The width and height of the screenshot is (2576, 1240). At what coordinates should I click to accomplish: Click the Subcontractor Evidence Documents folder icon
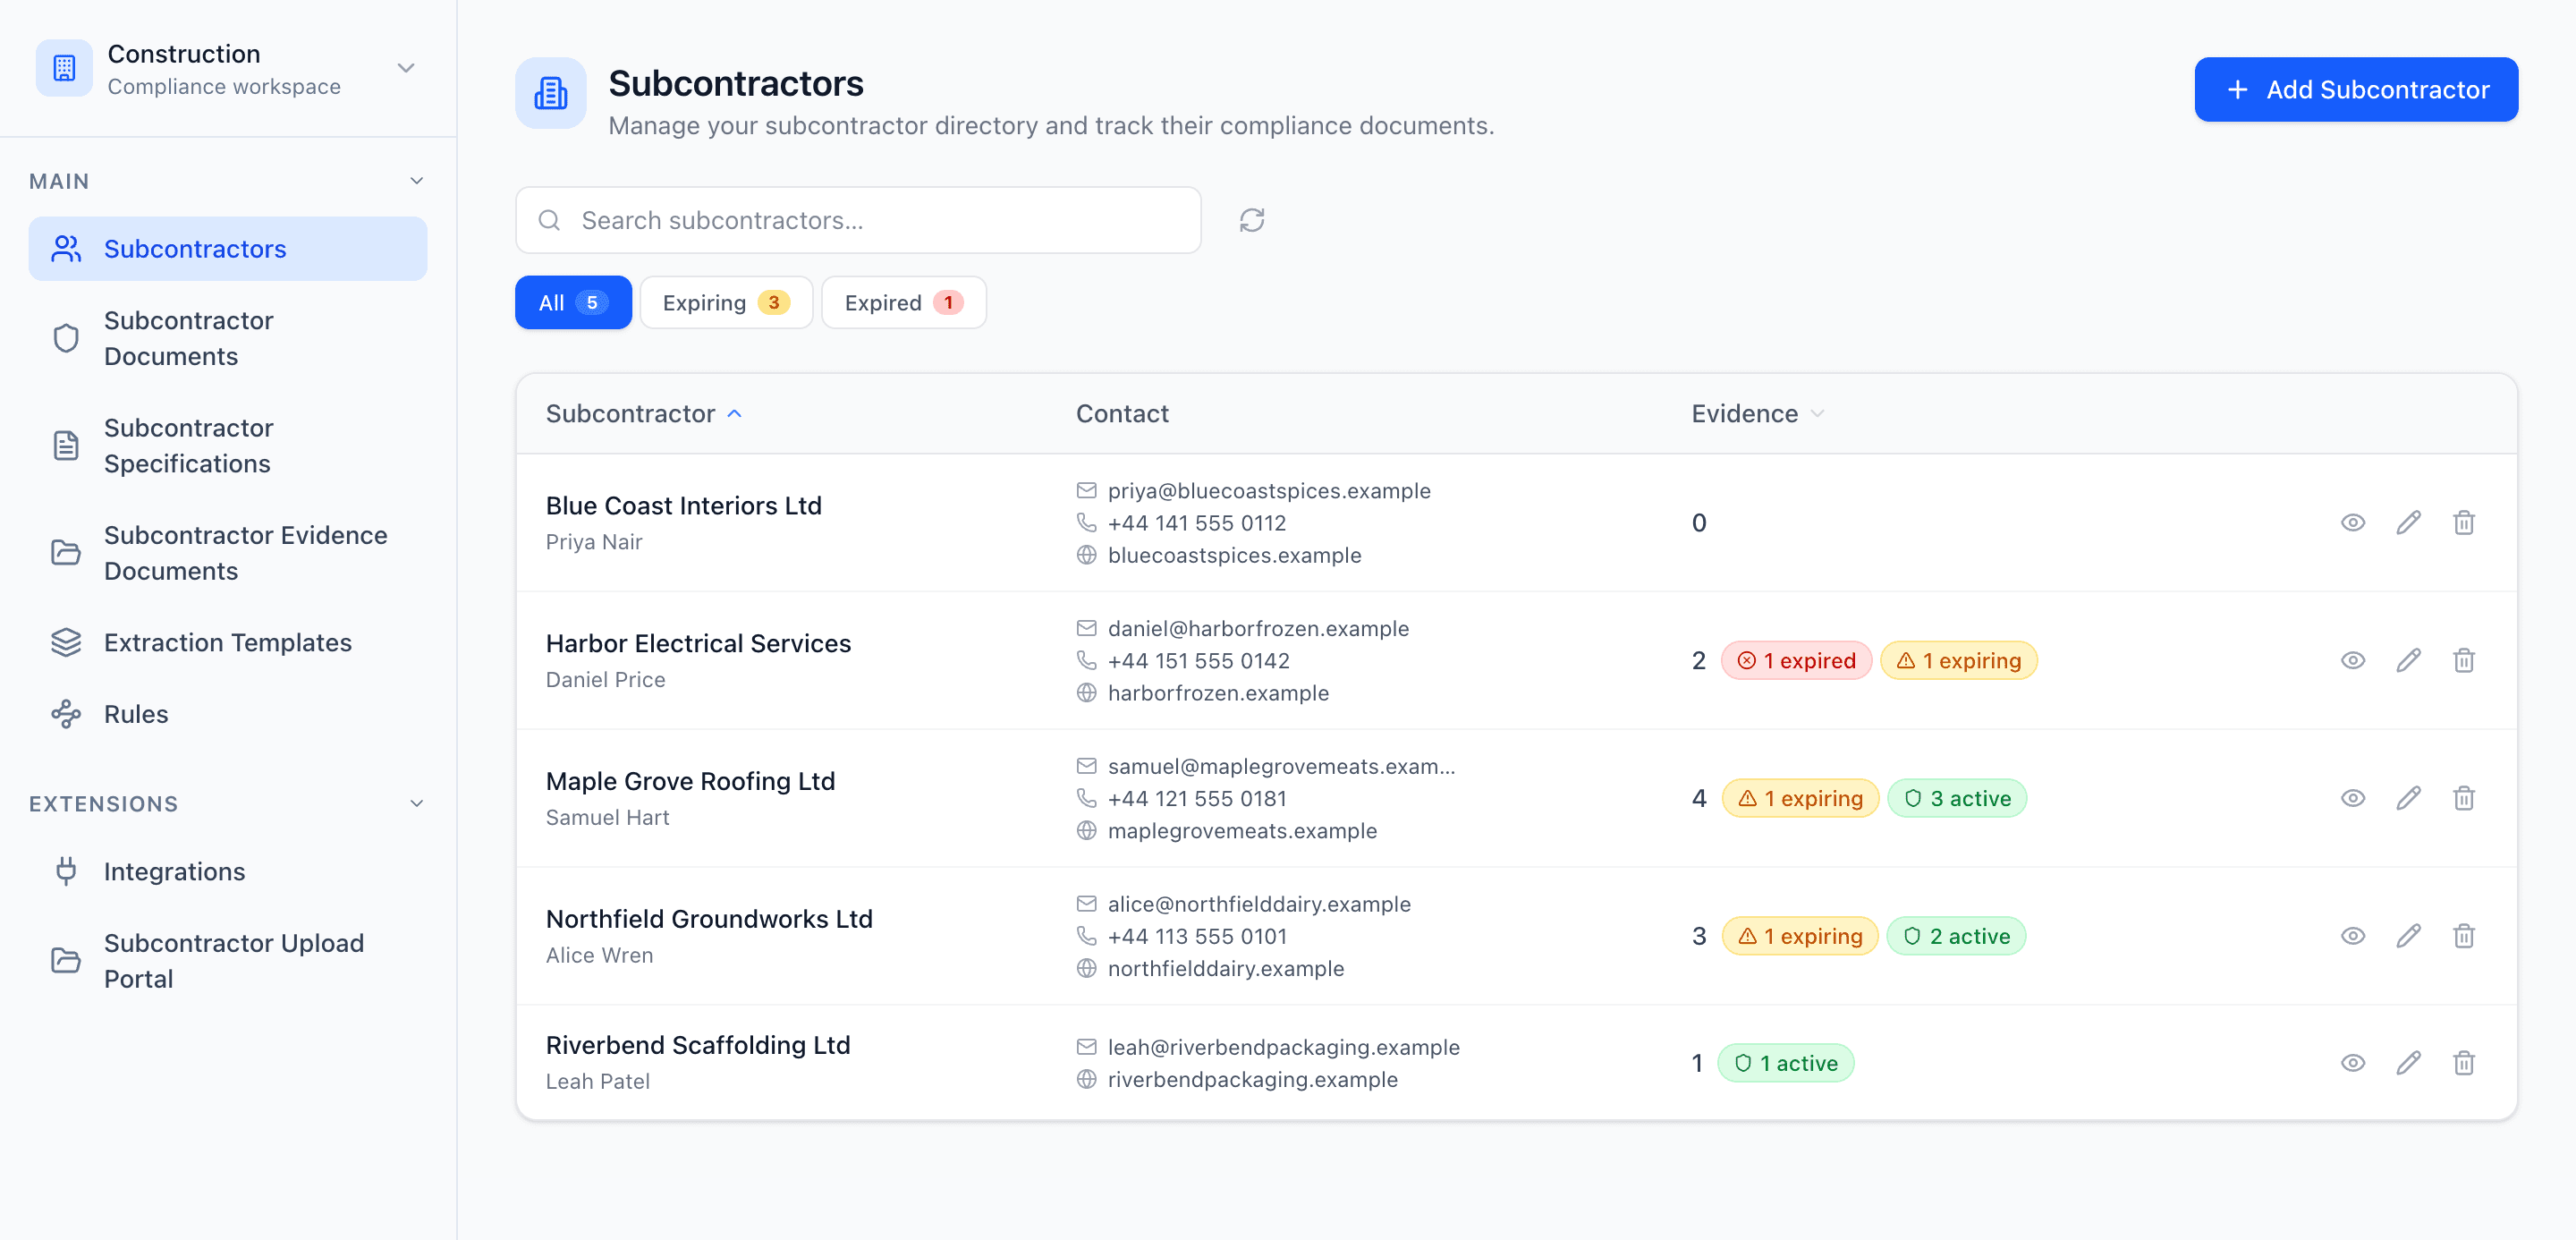coord(66,553)
